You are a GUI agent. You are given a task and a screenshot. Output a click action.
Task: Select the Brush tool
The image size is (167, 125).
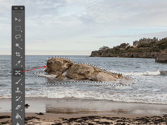18,81
